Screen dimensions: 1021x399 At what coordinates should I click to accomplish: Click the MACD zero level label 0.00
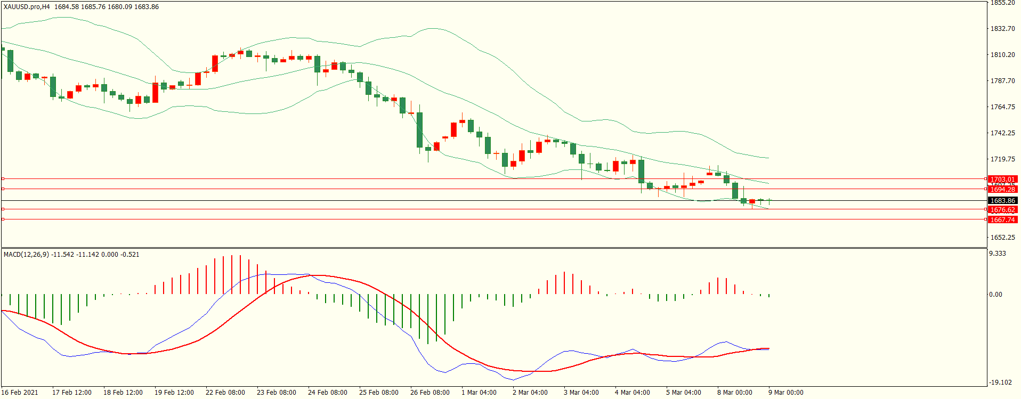click(995, 295)
